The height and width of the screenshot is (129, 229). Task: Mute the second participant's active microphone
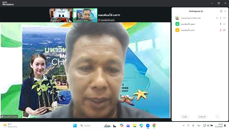click(220, 24)
